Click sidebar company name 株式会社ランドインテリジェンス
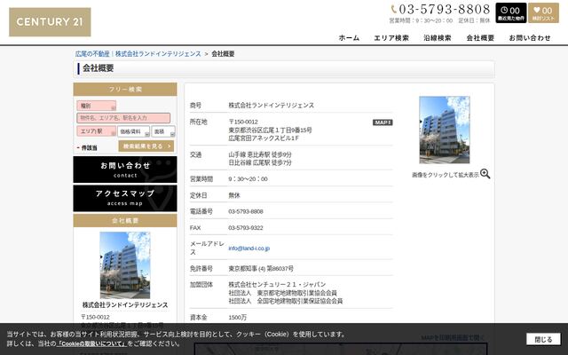 (x=125, y=305)
